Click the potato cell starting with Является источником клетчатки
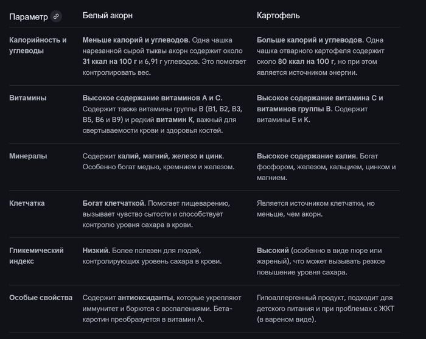This screenshot has height=339, width=426. click(323, 208)
